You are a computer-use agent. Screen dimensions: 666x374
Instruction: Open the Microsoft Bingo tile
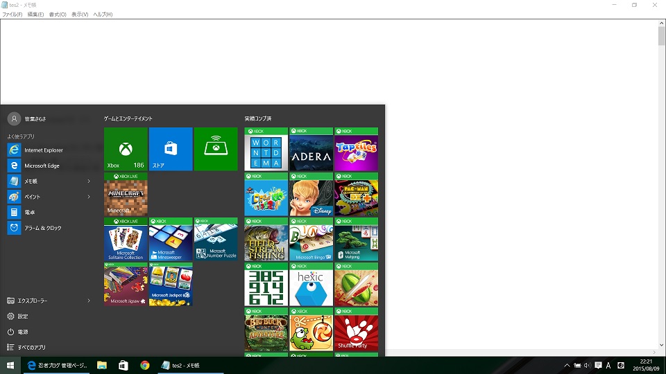[311, 239]
